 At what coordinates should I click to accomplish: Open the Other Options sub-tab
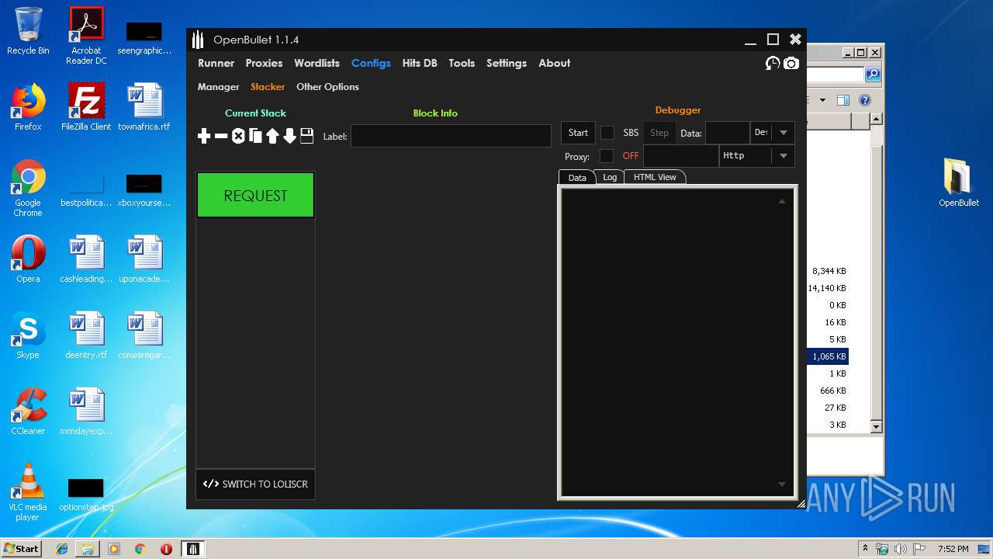pyautogui.click(x=327, y=87)
